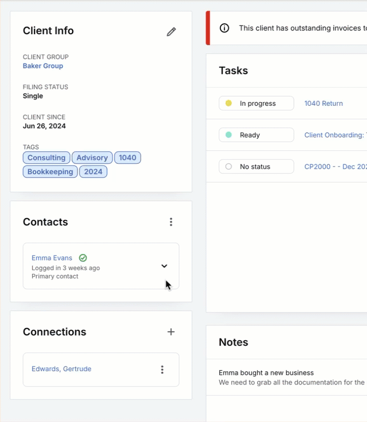The width and height of the screenshot is (367, 422).
Task: Open the note 'Emma bought a new business'
Action: point(266,373)
